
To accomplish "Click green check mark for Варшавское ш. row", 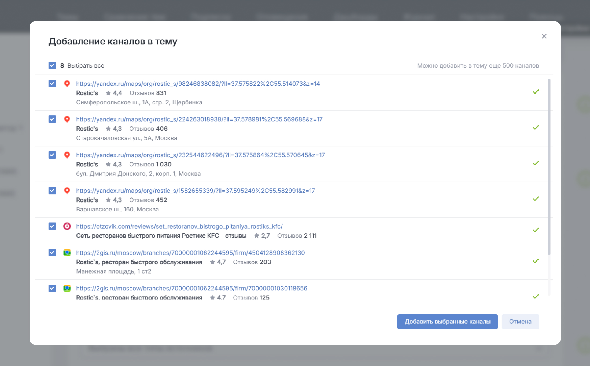I will point(536,199).
